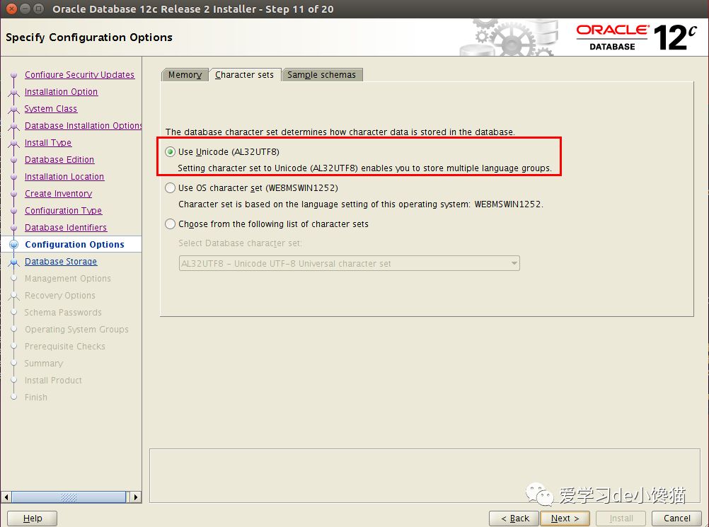Screen dimensions: 709x527
Task: Go to Configure Security Updates step
Action: [79, 74]
